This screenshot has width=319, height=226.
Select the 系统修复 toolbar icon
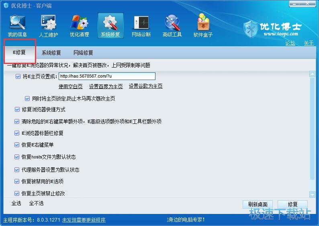point(110,25)
